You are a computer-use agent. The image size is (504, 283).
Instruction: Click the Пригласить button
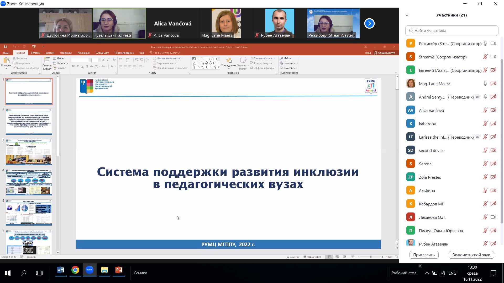(x=424, y=255)
